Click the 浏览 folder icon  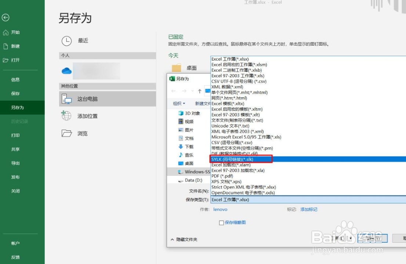click(66, 133)
